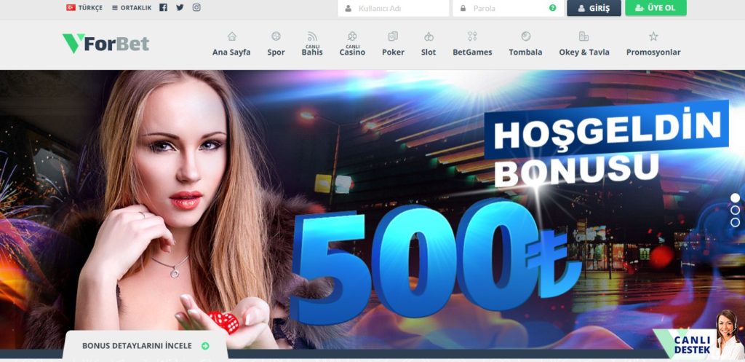Open the Promosyonlar page
Image resolution: width=745 pixels, height=362 pixels.
(x=653, y=52)
